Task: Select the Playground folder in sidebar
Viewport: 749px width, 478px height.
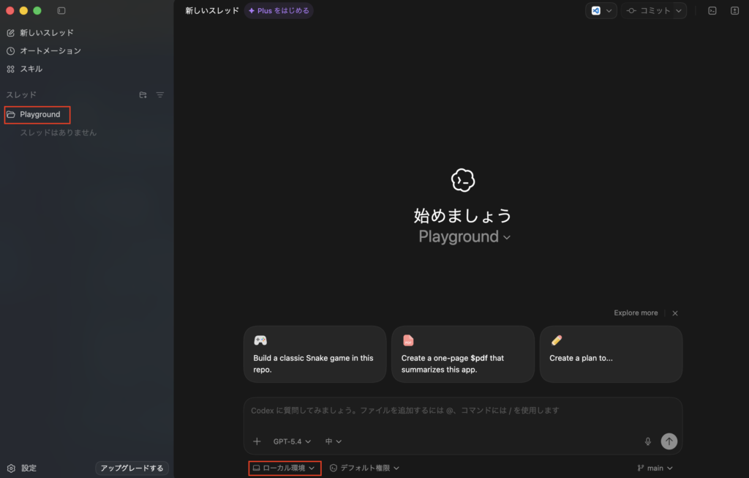Action: tap(39, 114)
